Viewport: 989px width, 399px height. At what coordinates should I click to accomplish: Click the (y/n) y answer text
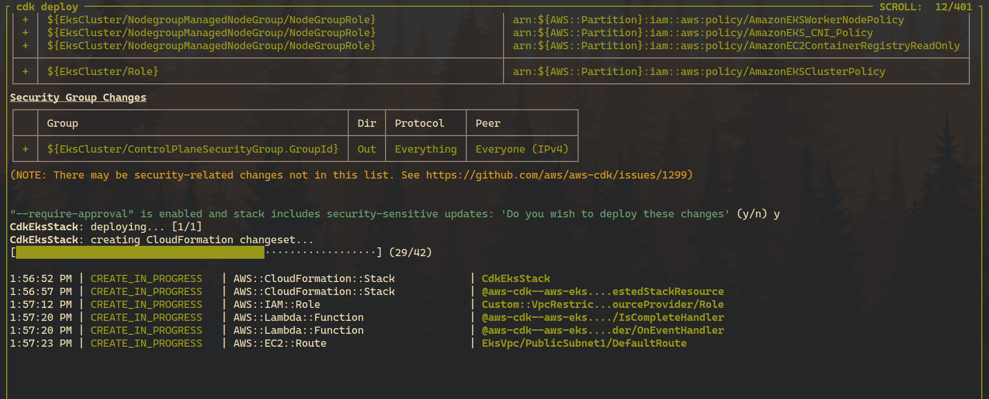[x=758, y=214]
